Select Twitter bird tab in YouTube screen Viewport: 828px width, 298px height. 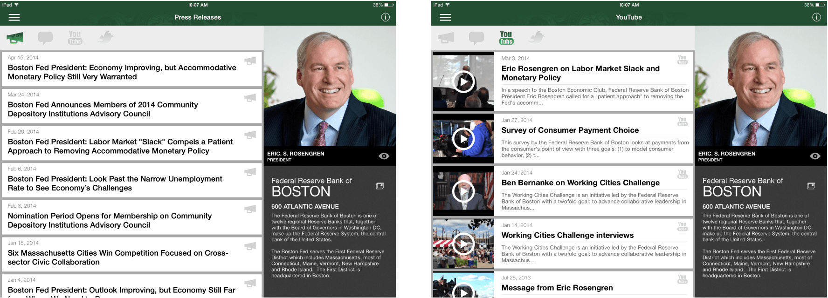tap(537, 37)
